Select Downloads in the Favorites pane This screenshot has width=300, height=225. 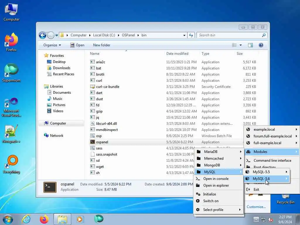click(x=62, y=68)
